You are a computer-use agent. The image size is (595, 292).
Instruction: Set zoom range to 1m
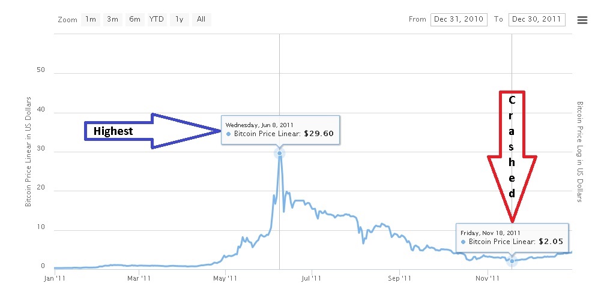[90, 19]
